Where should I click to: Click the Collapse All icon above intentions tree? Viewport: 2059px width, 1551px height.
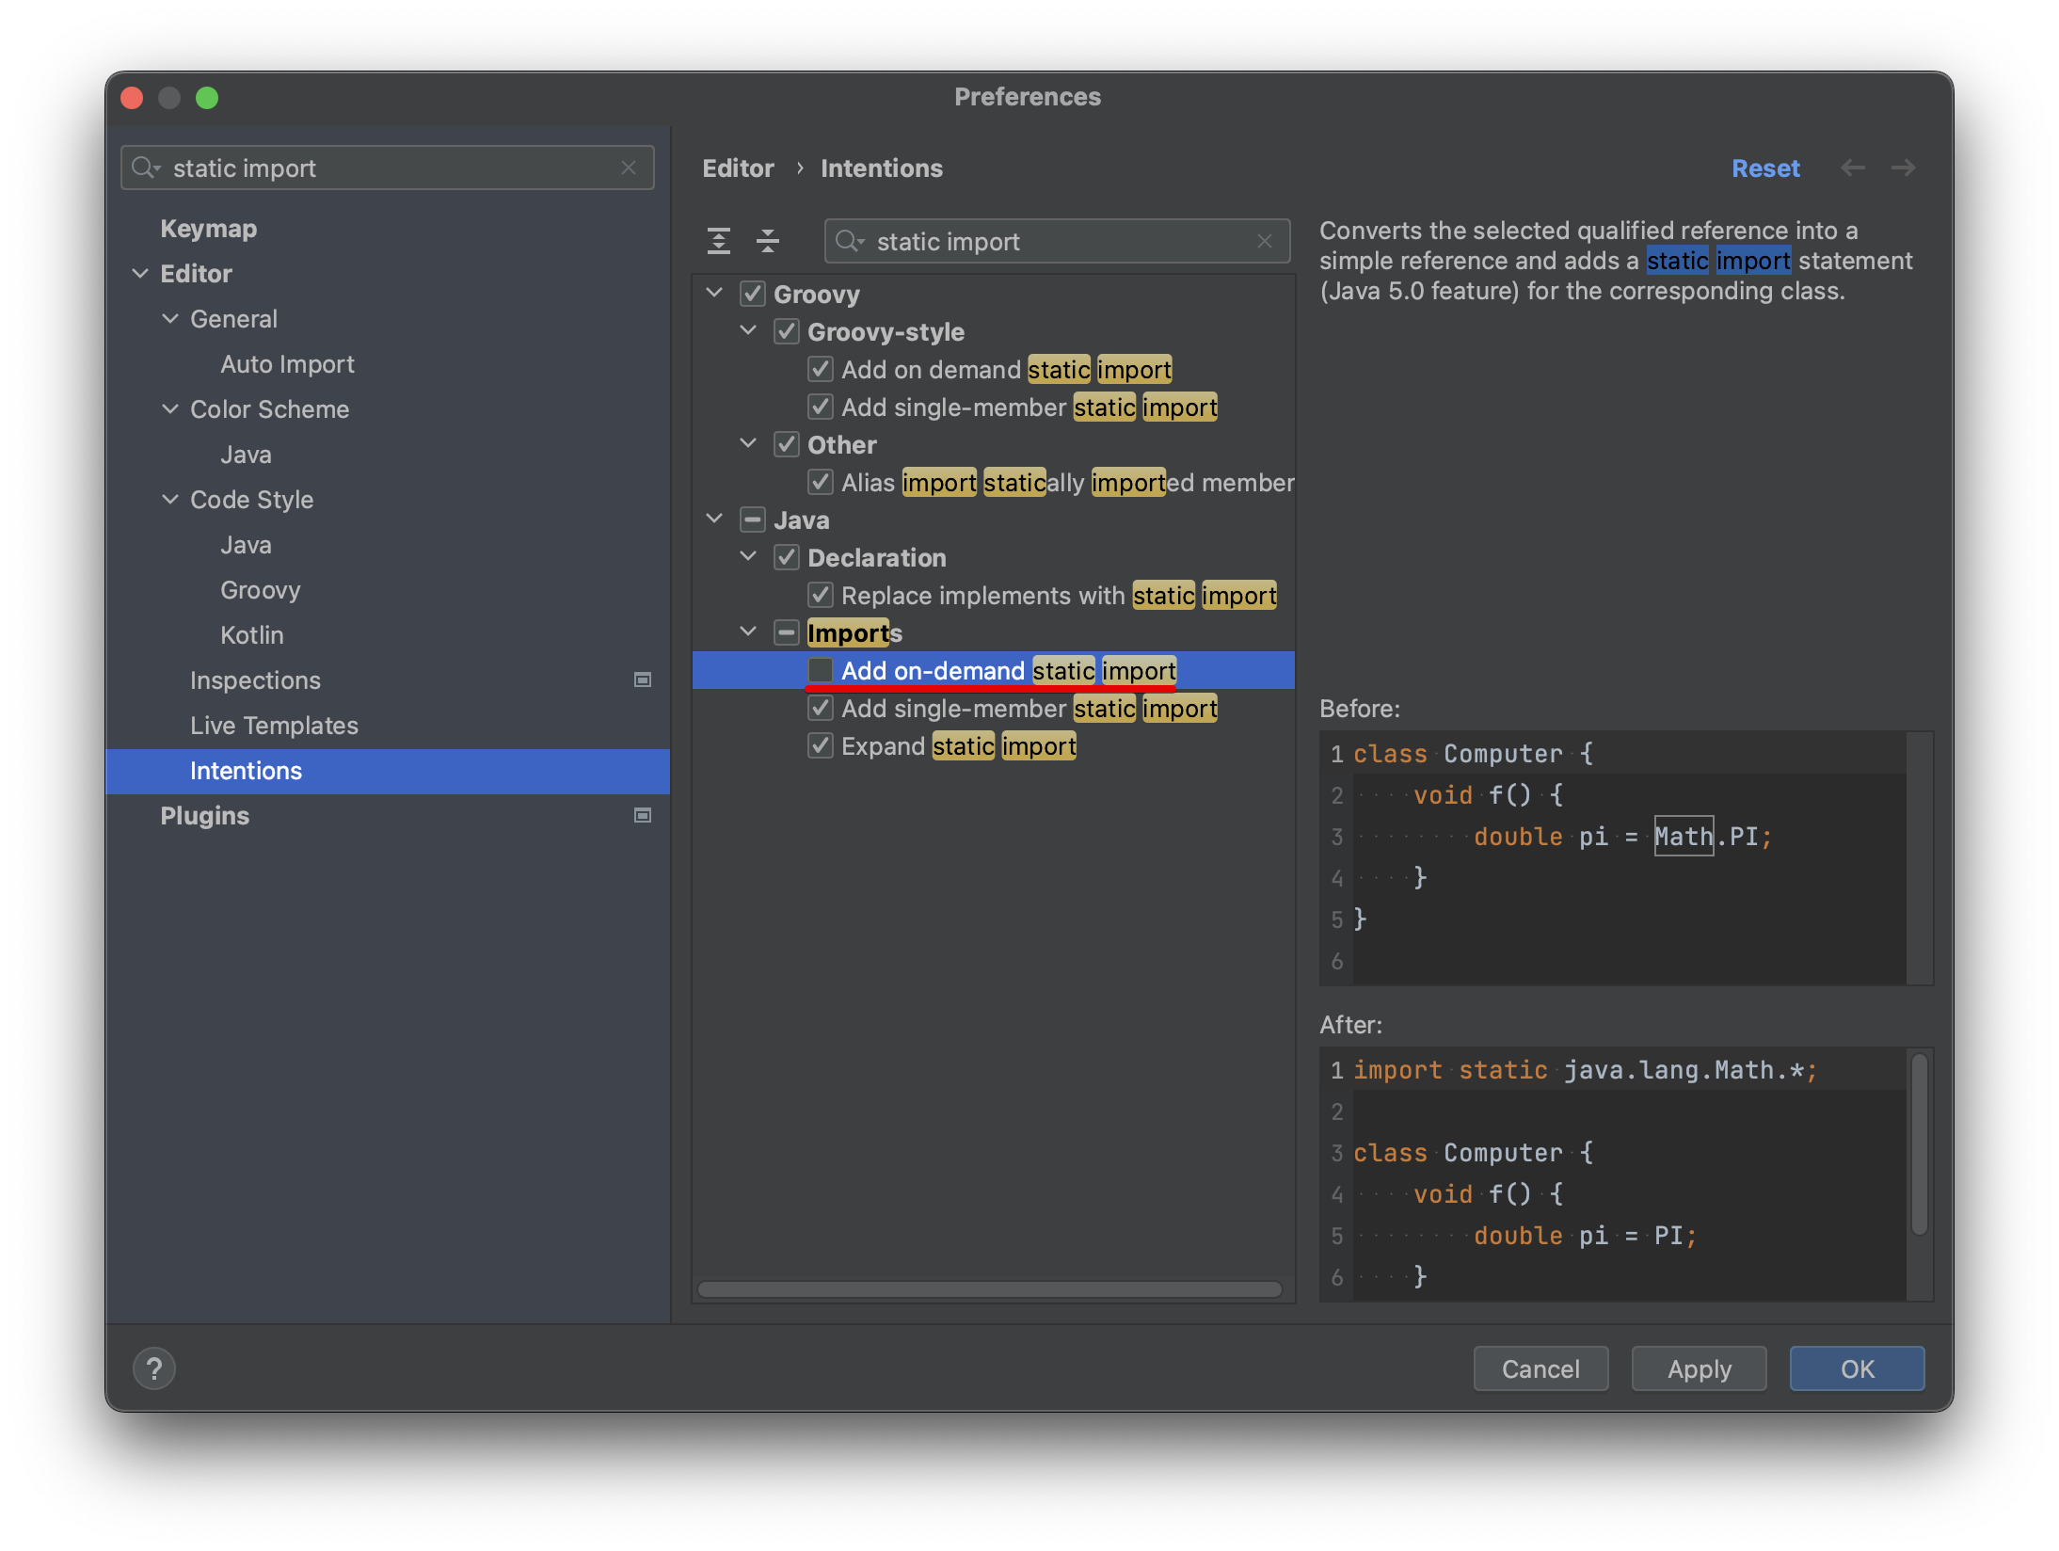pyautogui.click(x=768, y=241)
